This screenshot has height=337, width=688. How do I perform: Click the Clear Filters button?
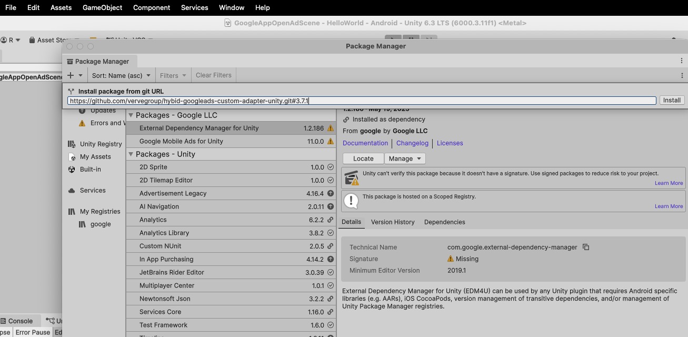pyautogui.click(x=214, y=75)
